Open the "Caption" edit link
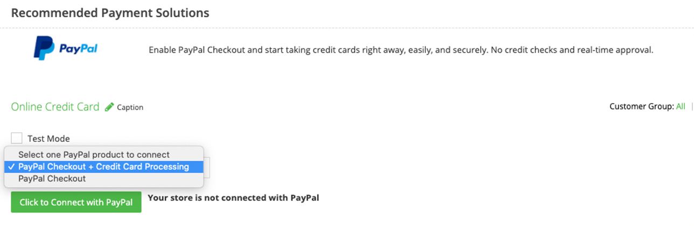694x226 pixels. (130, 107)
